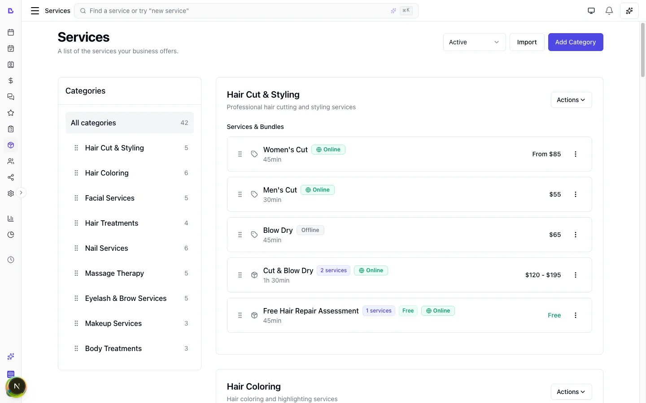The width and height of the screenshot is (646, 403).
Task: Click the Offline badge on Blow Dry
Action: (x=310, y=230)
